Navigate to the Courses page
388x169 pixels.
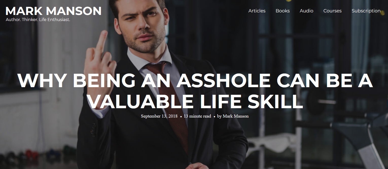(x=332, y=11)
